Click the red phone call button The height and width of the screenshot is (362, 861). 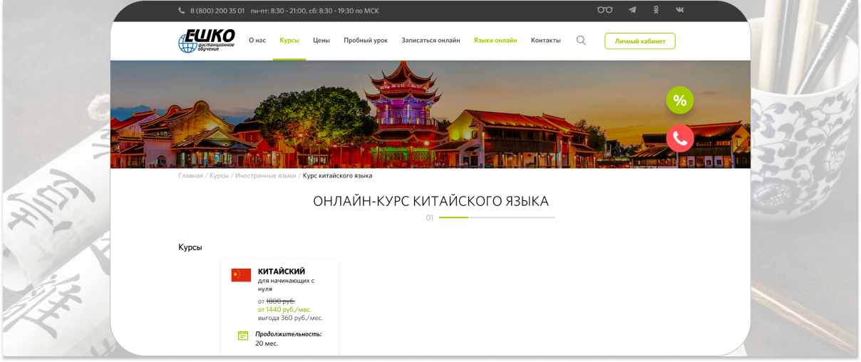[680, 139]
